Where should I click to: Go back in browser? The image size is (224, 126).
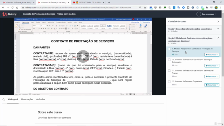pos(3,8)
